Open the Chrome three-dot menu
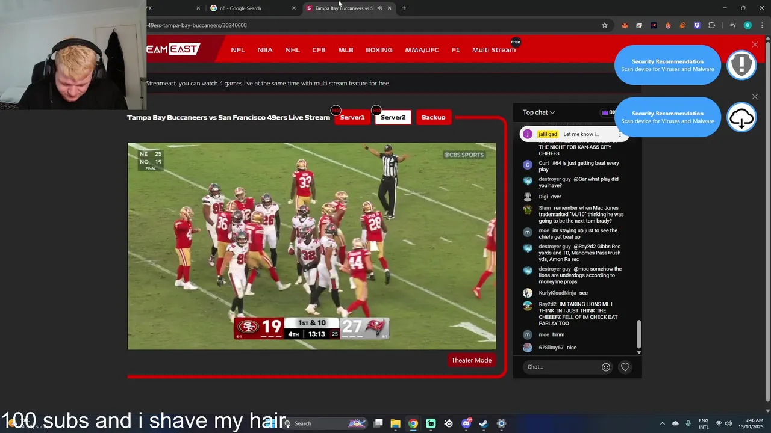Screen dimensions: 771x433 click(x=761, y=25)
